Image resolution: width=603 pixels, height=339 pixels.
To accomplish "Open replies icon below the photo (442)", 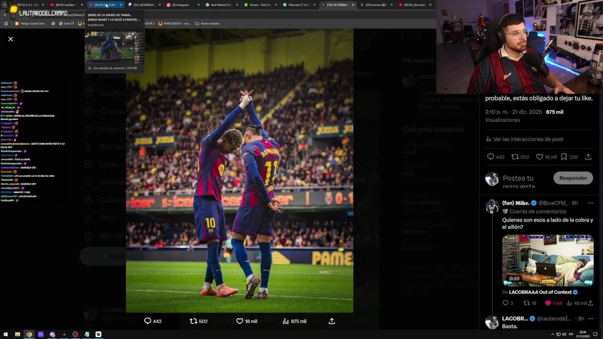I will click(x=147, y=321).
